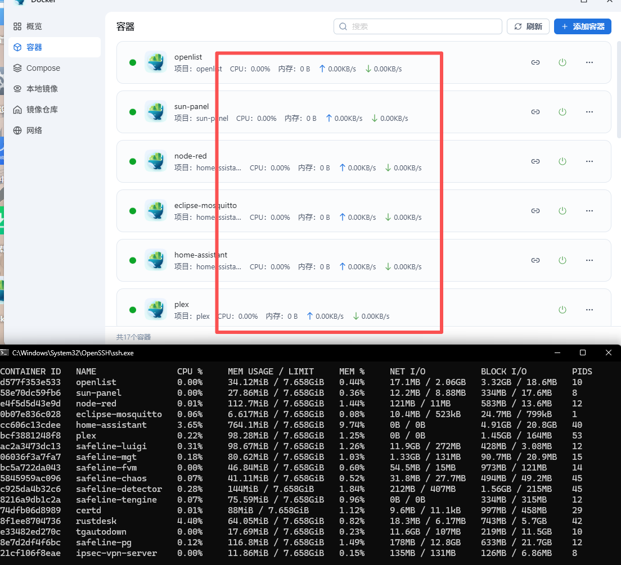Open 镜像仓库 image registry
The image size is (621, 565).
tap(54, 110)
